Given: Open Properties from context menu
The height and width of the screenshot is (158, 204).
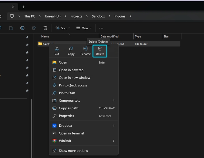Looking at the screenshot, I should (x=84, y=116).
